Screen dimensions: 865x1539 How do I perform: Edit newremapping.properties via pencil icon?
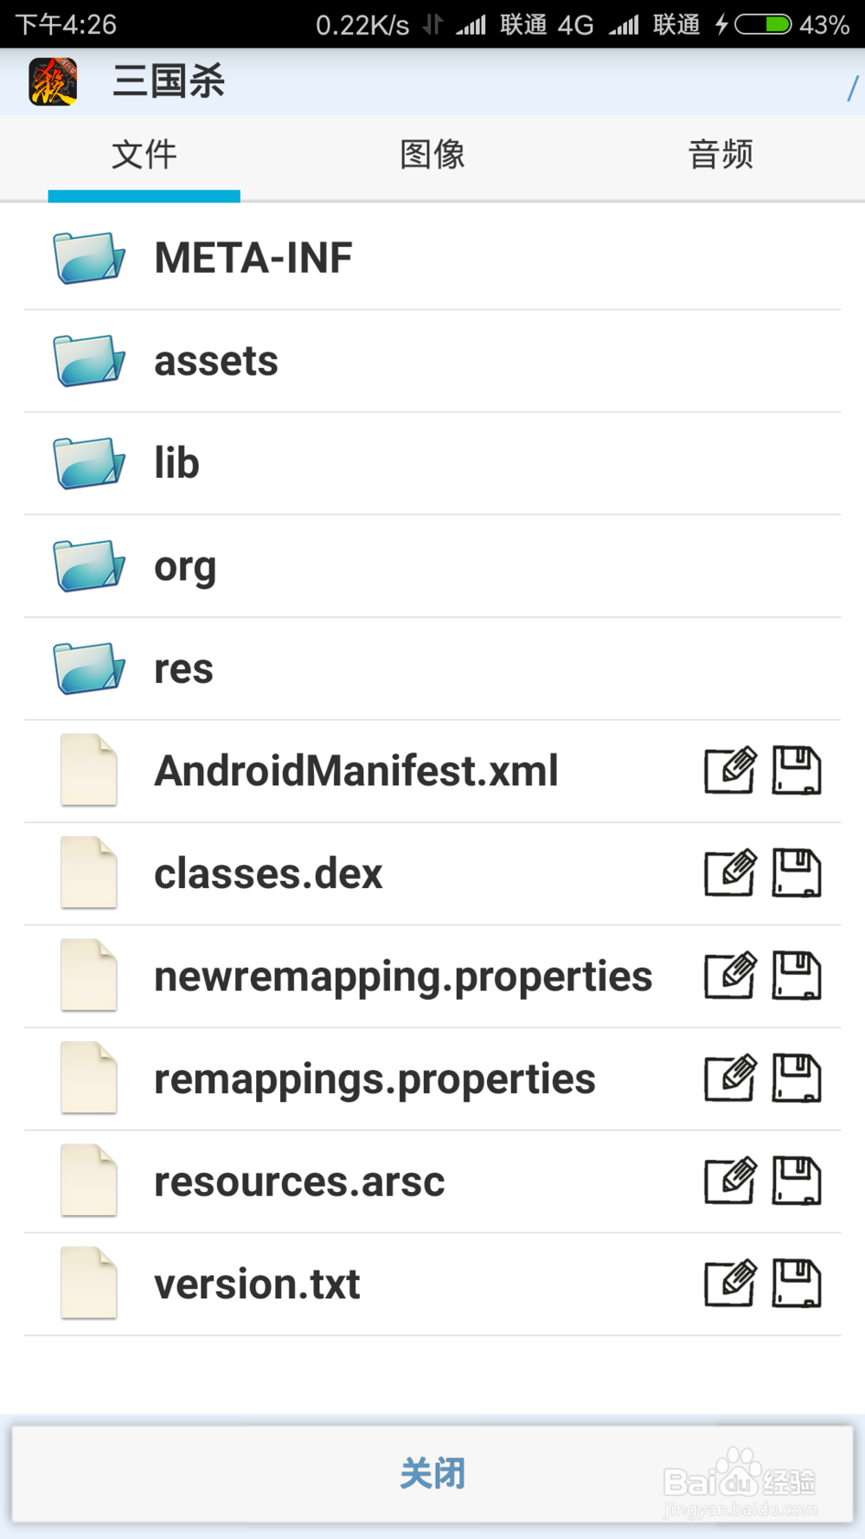coord(730,976)
